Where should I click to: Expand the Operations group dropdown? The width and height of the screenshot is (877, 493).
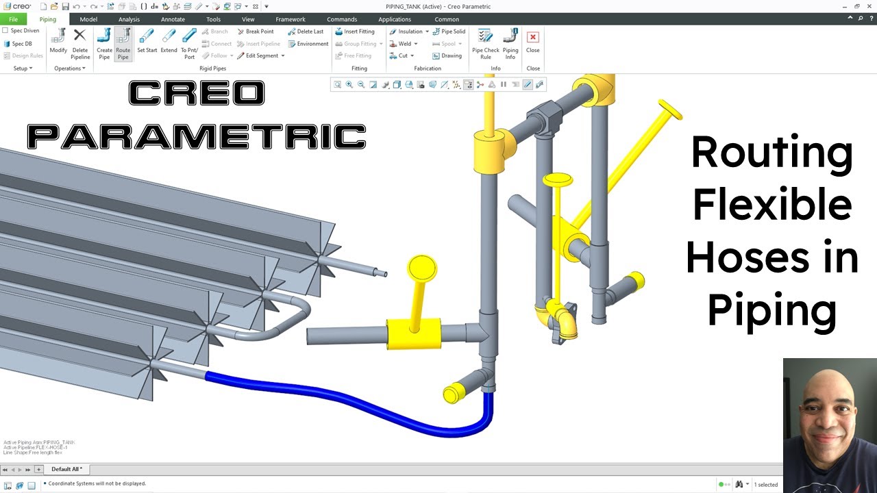70,68
